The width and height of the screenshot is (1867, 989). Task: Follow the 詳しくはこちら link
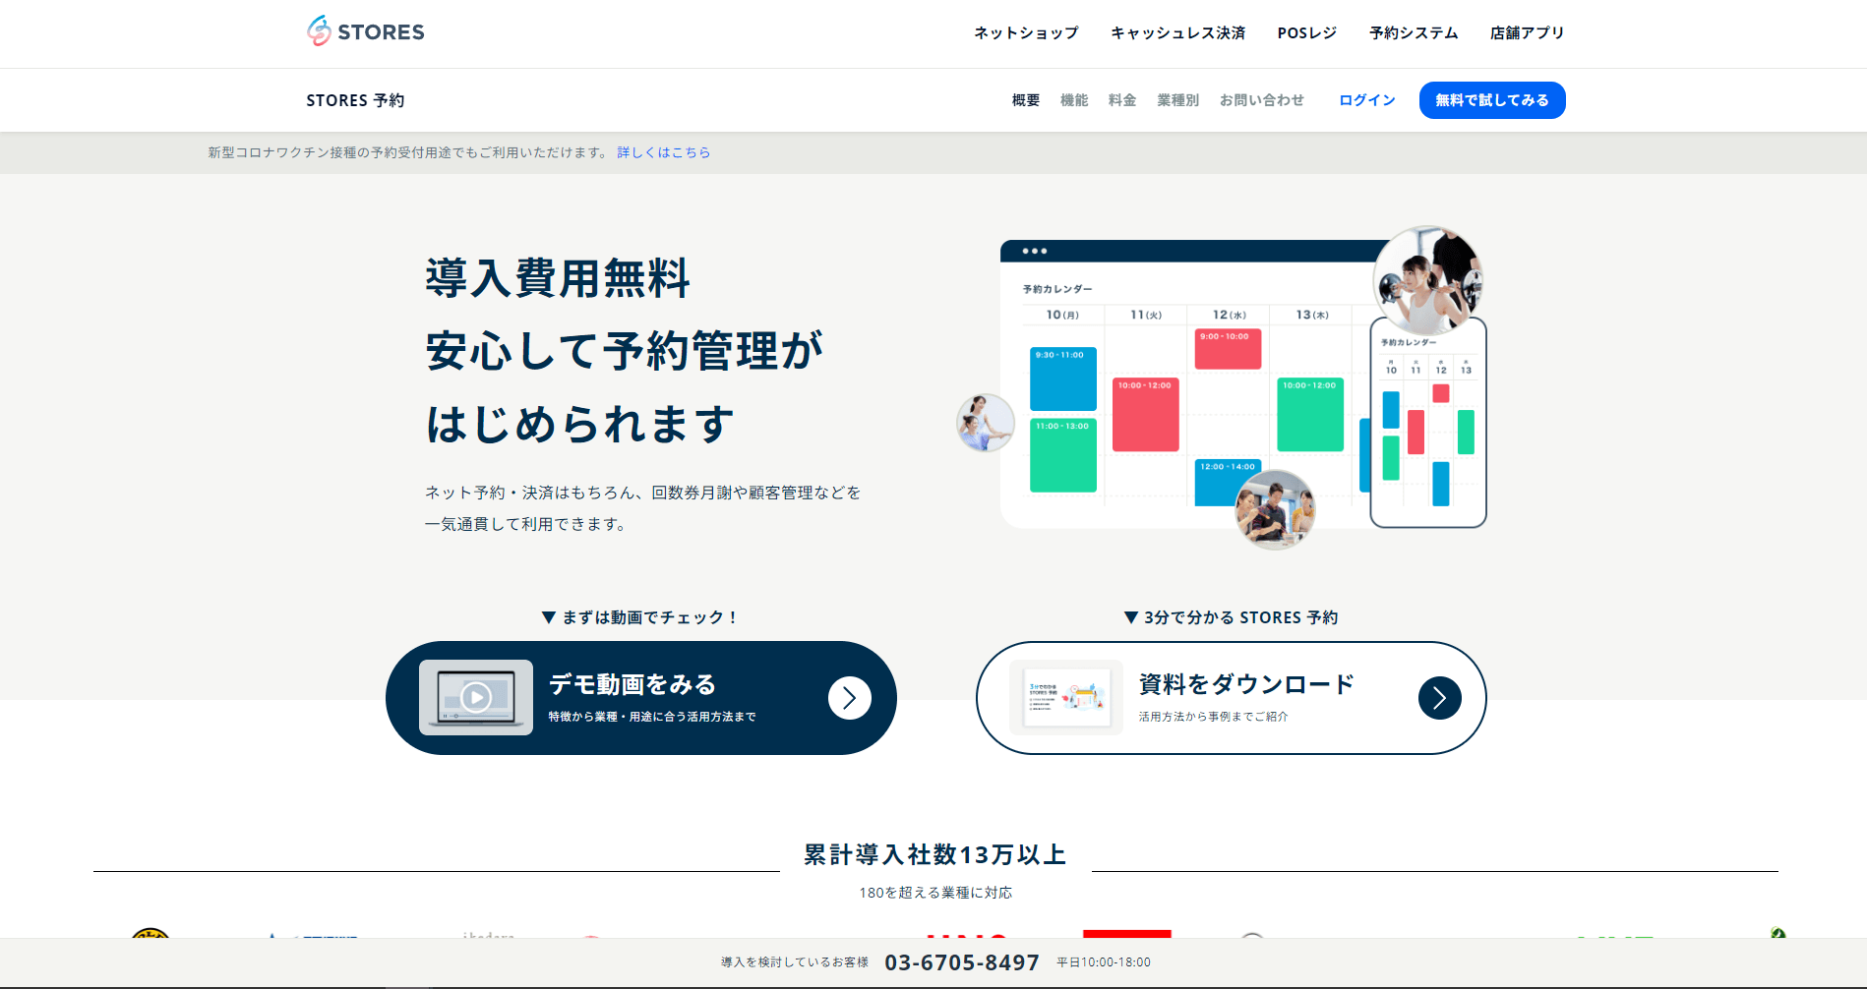(x=664, y=152)
